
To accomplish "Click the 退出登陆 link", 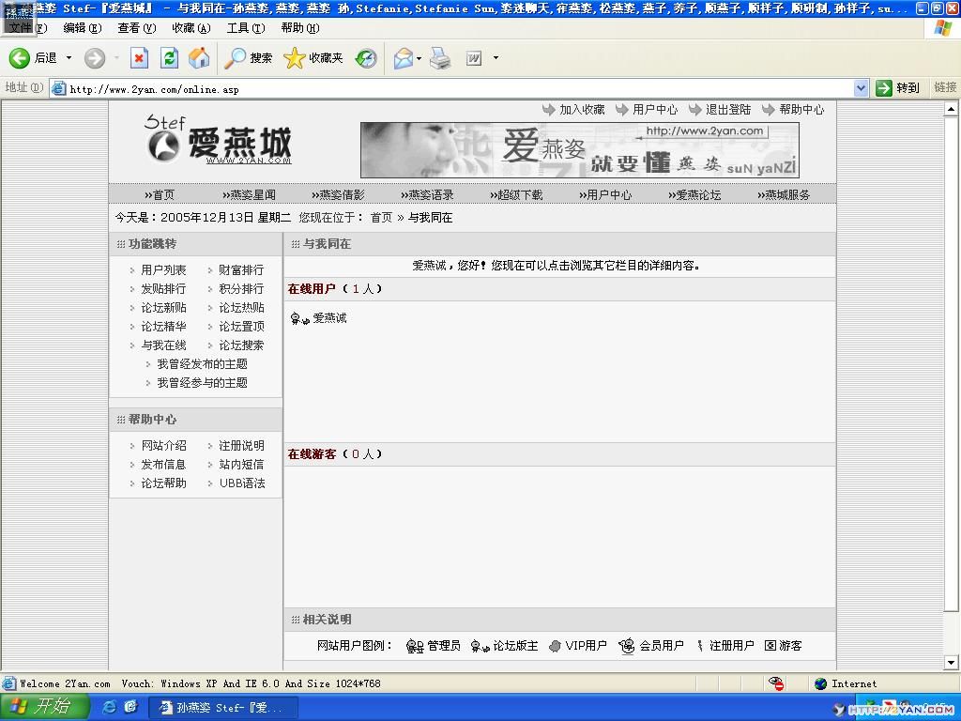I will pos(727,110).
